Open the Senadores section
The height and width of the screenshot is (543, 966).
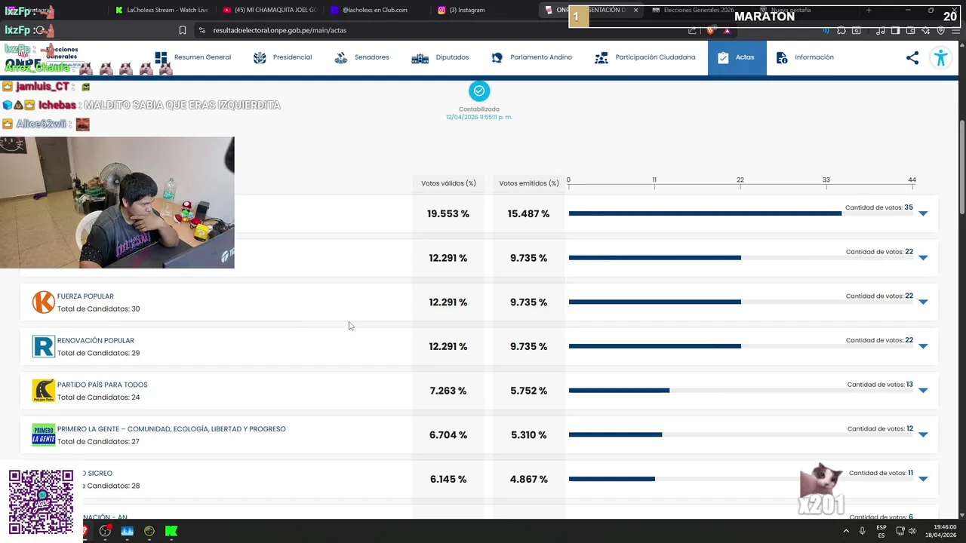[x=361, y=57]
